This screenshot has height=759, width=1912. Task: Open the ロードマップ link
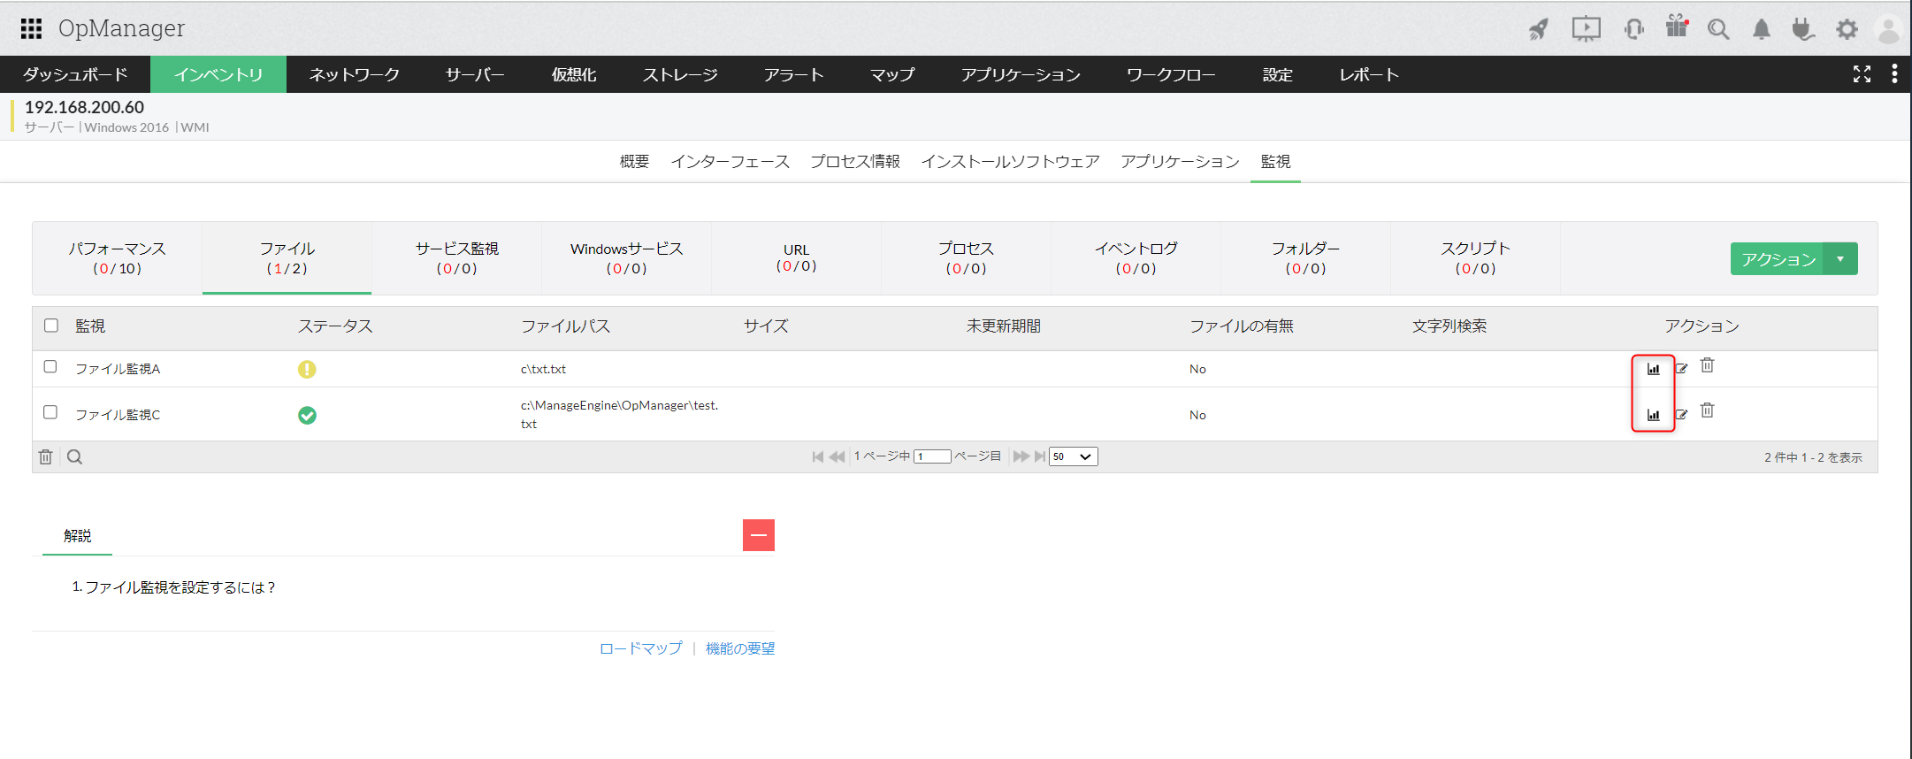click(640, 648)
